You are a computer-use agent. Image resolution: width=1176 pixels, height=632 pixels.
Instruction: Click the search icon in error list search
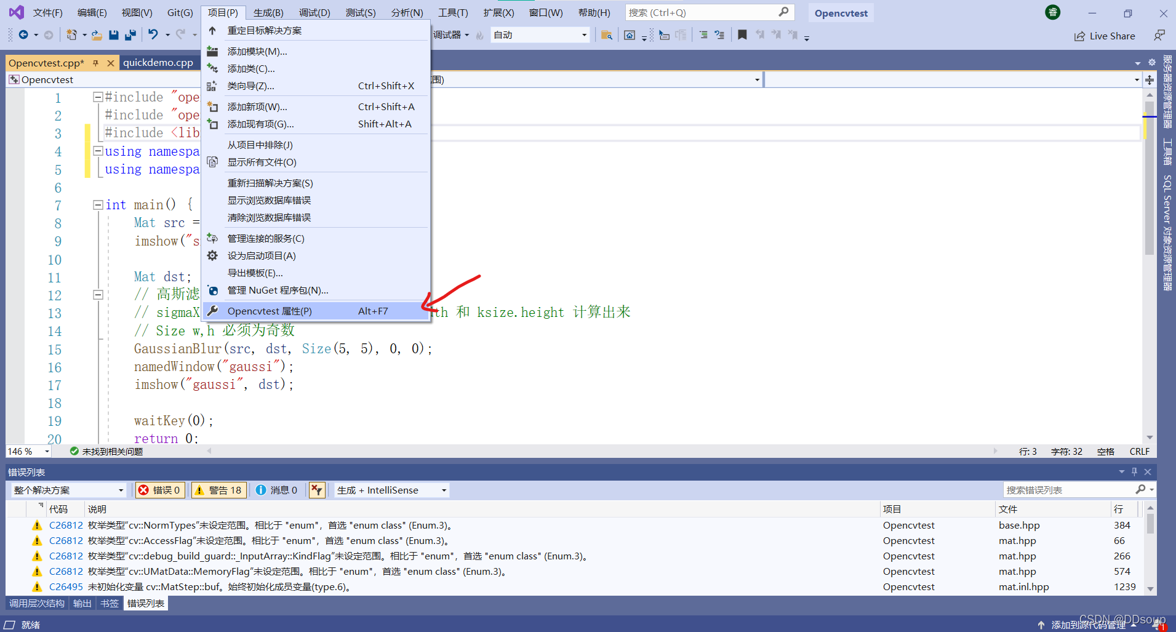(x=1140, y=490)
